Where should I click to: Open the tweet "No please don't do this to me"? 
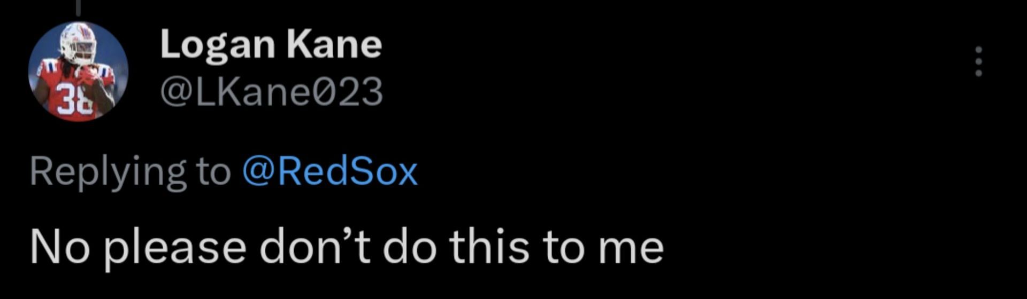click(346, 247)
